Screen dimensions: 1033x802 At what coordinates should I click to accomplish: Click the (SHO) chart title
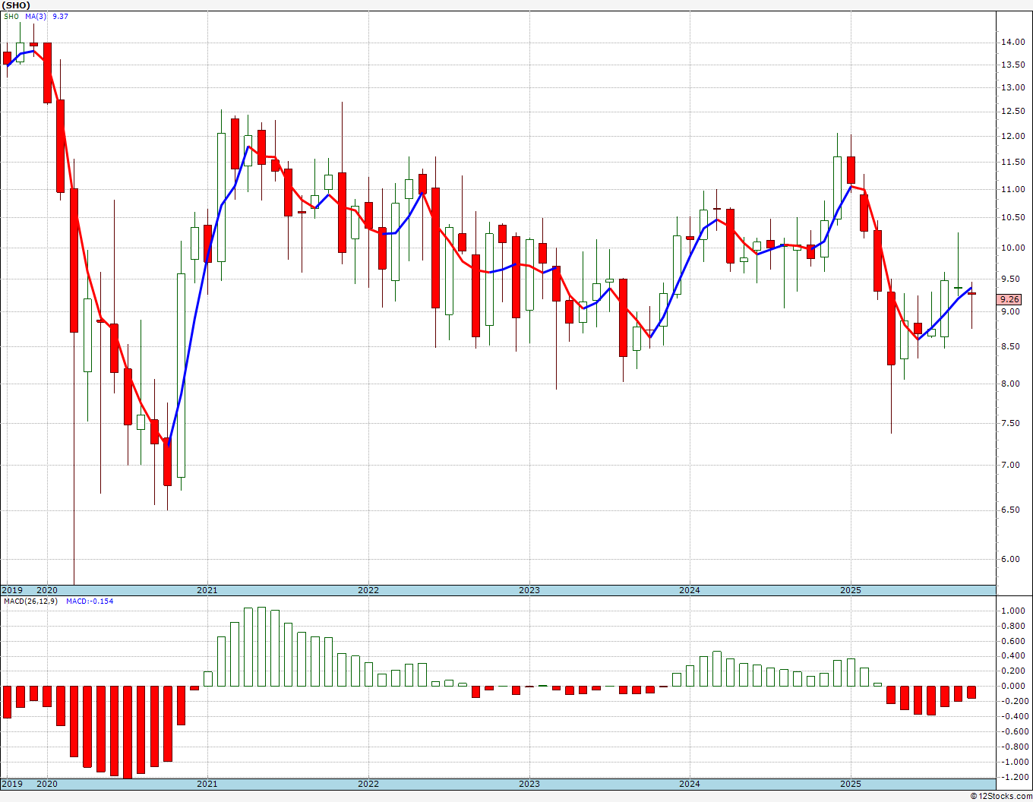(x=16, y=5)
